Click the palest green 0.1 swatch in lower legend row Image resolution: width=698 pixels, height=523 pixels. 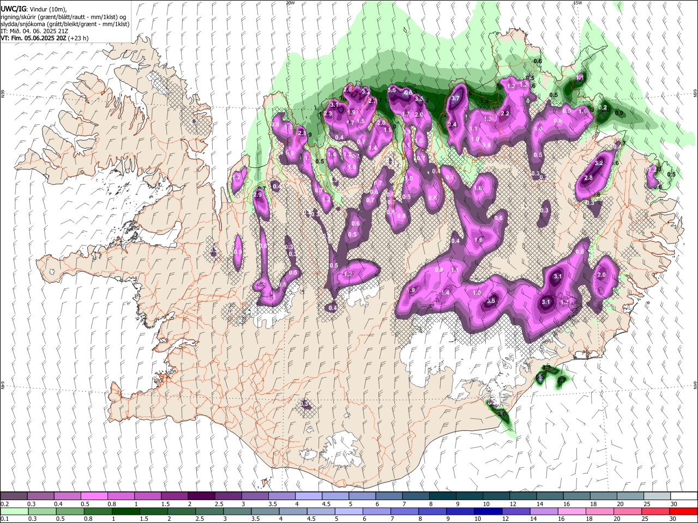pyautogui.click(x=14, y=512)
